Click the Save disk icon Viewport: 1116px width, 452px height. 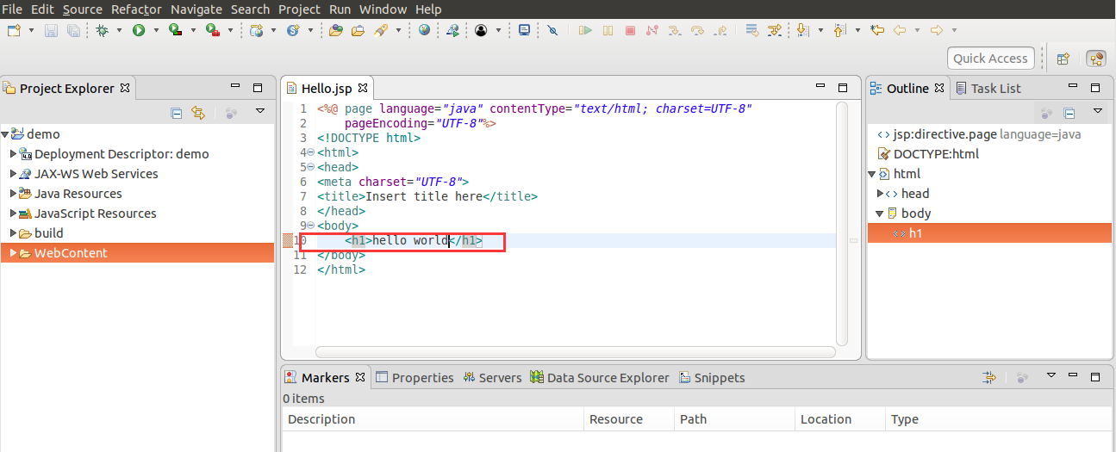[x=51, y=30]
